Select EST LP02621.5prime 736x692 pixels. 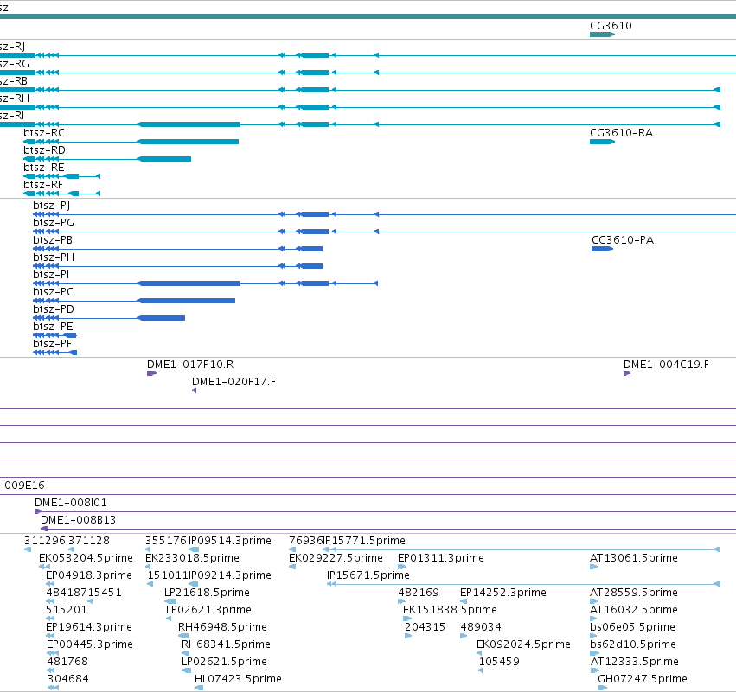pyautogui.click(x=224, y=662)
